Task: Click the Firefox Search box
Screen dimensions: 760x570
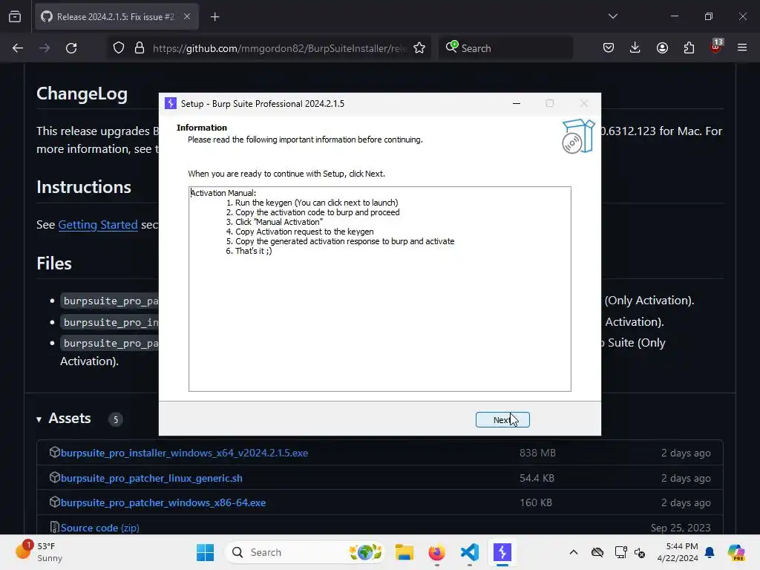Action: point(505,48)
